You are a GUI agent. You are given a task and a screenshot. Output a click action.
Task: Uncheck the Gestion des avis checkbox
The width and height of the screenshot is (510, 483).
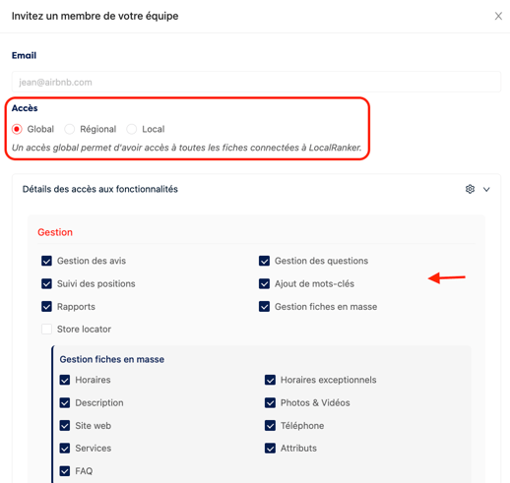click(x=46, y=261)
